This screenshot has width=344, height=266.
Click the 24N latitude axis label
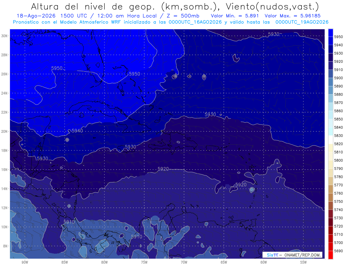5,93
